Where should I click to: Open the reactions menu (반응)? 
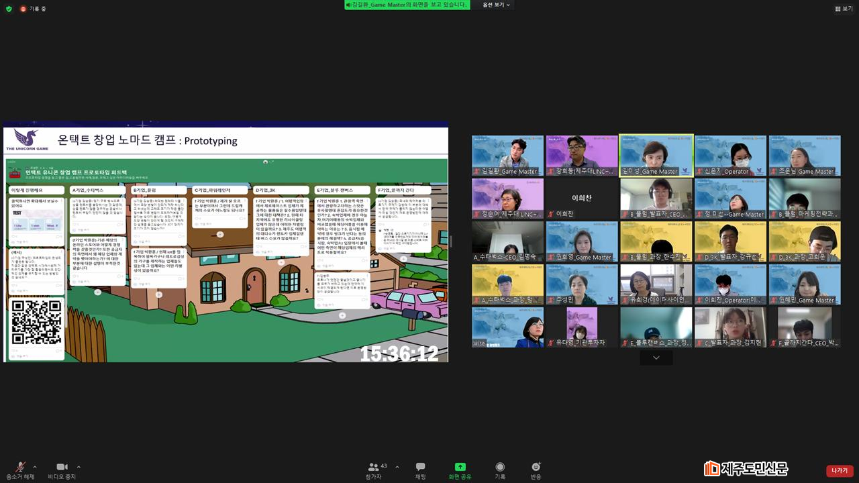(x=536, y=468)
